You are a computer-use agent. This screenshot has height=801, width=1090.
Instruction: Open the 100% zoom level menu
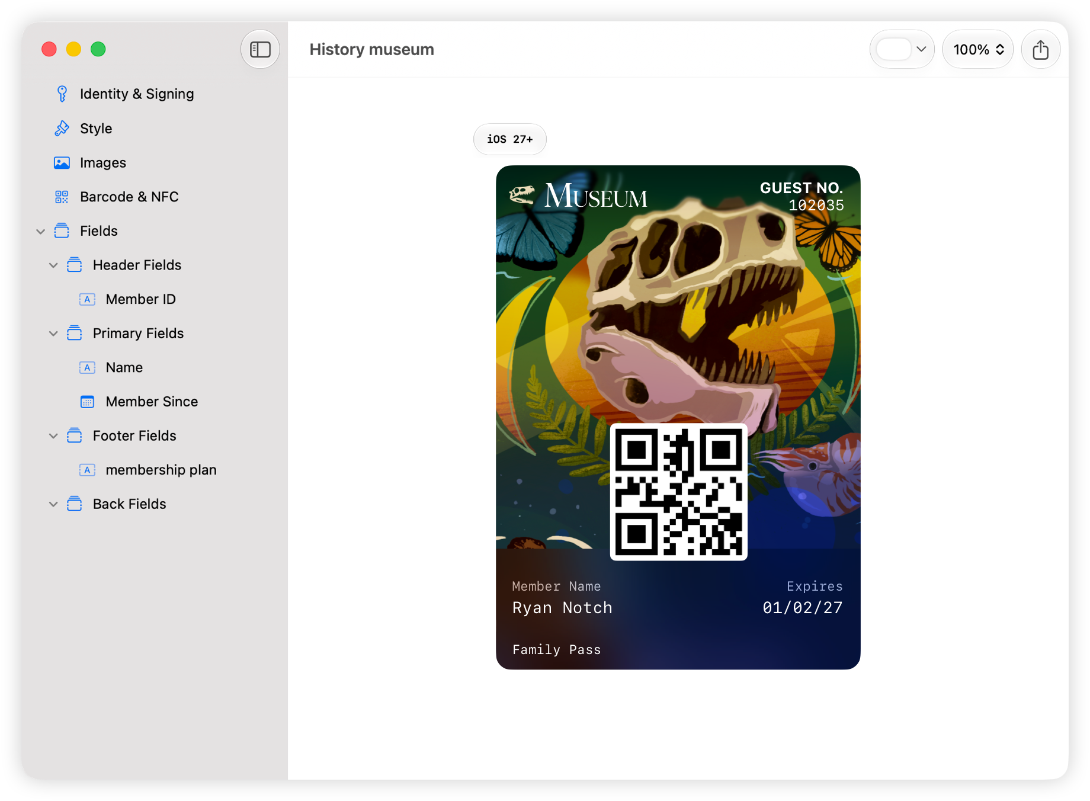click(x=978, y=49)
